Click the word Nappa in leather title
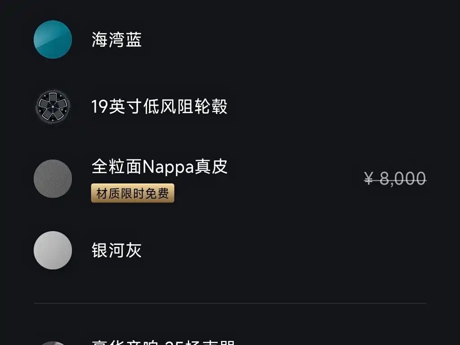Image resolution: width=460 pixels, height=345 pixels. [x=168, y=168]
